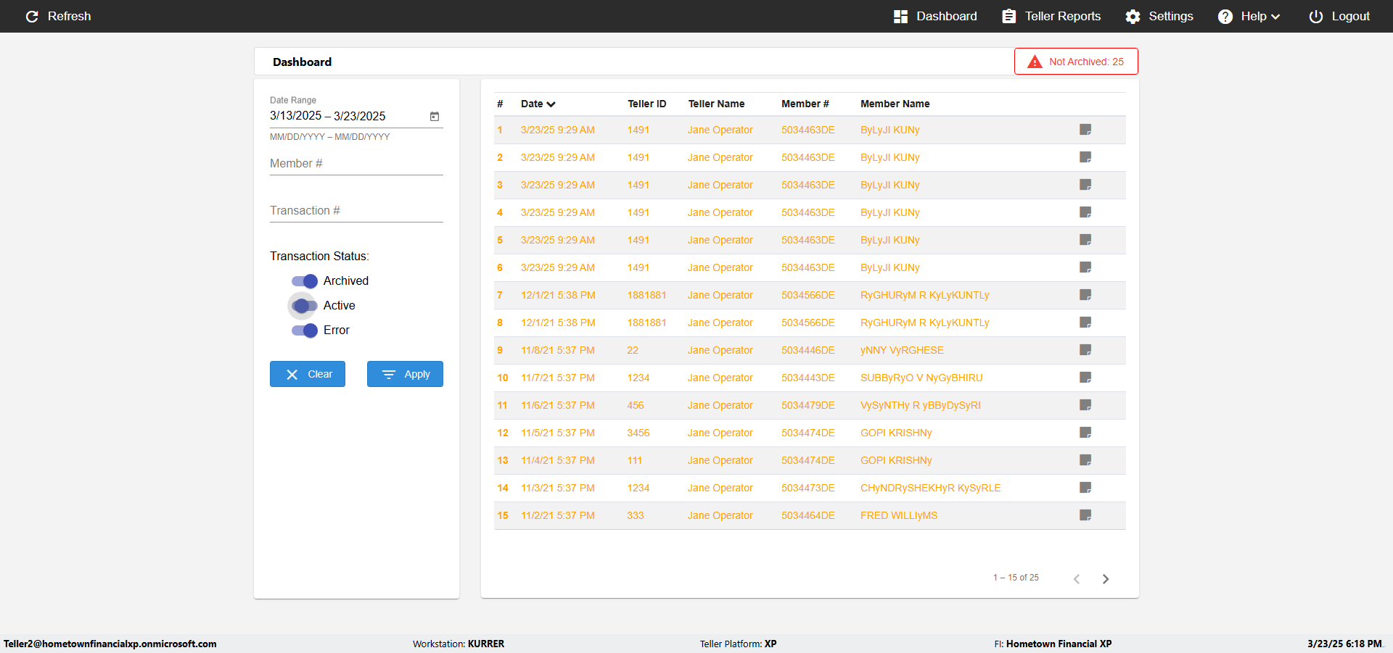Click the Teller Name column header

(716, 104)
